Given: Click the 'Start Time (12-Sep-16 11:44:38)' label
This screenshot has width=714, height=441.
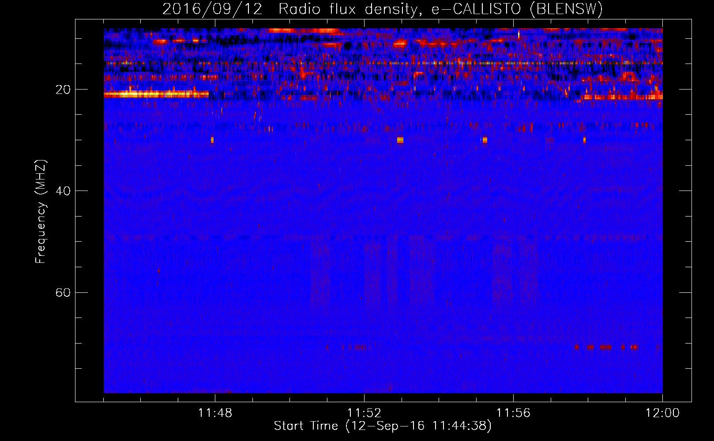Looking at the screenshot, I should coord(383,426).
